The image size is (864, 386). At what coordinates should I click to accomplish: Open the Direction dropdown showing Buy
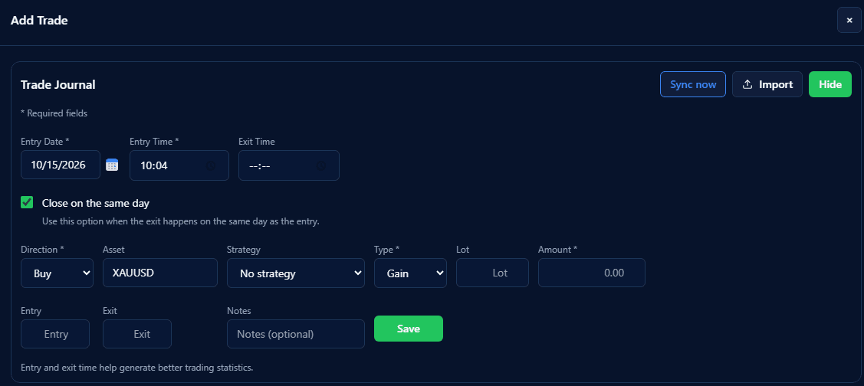pyautogui.click(x=57, y=273)
